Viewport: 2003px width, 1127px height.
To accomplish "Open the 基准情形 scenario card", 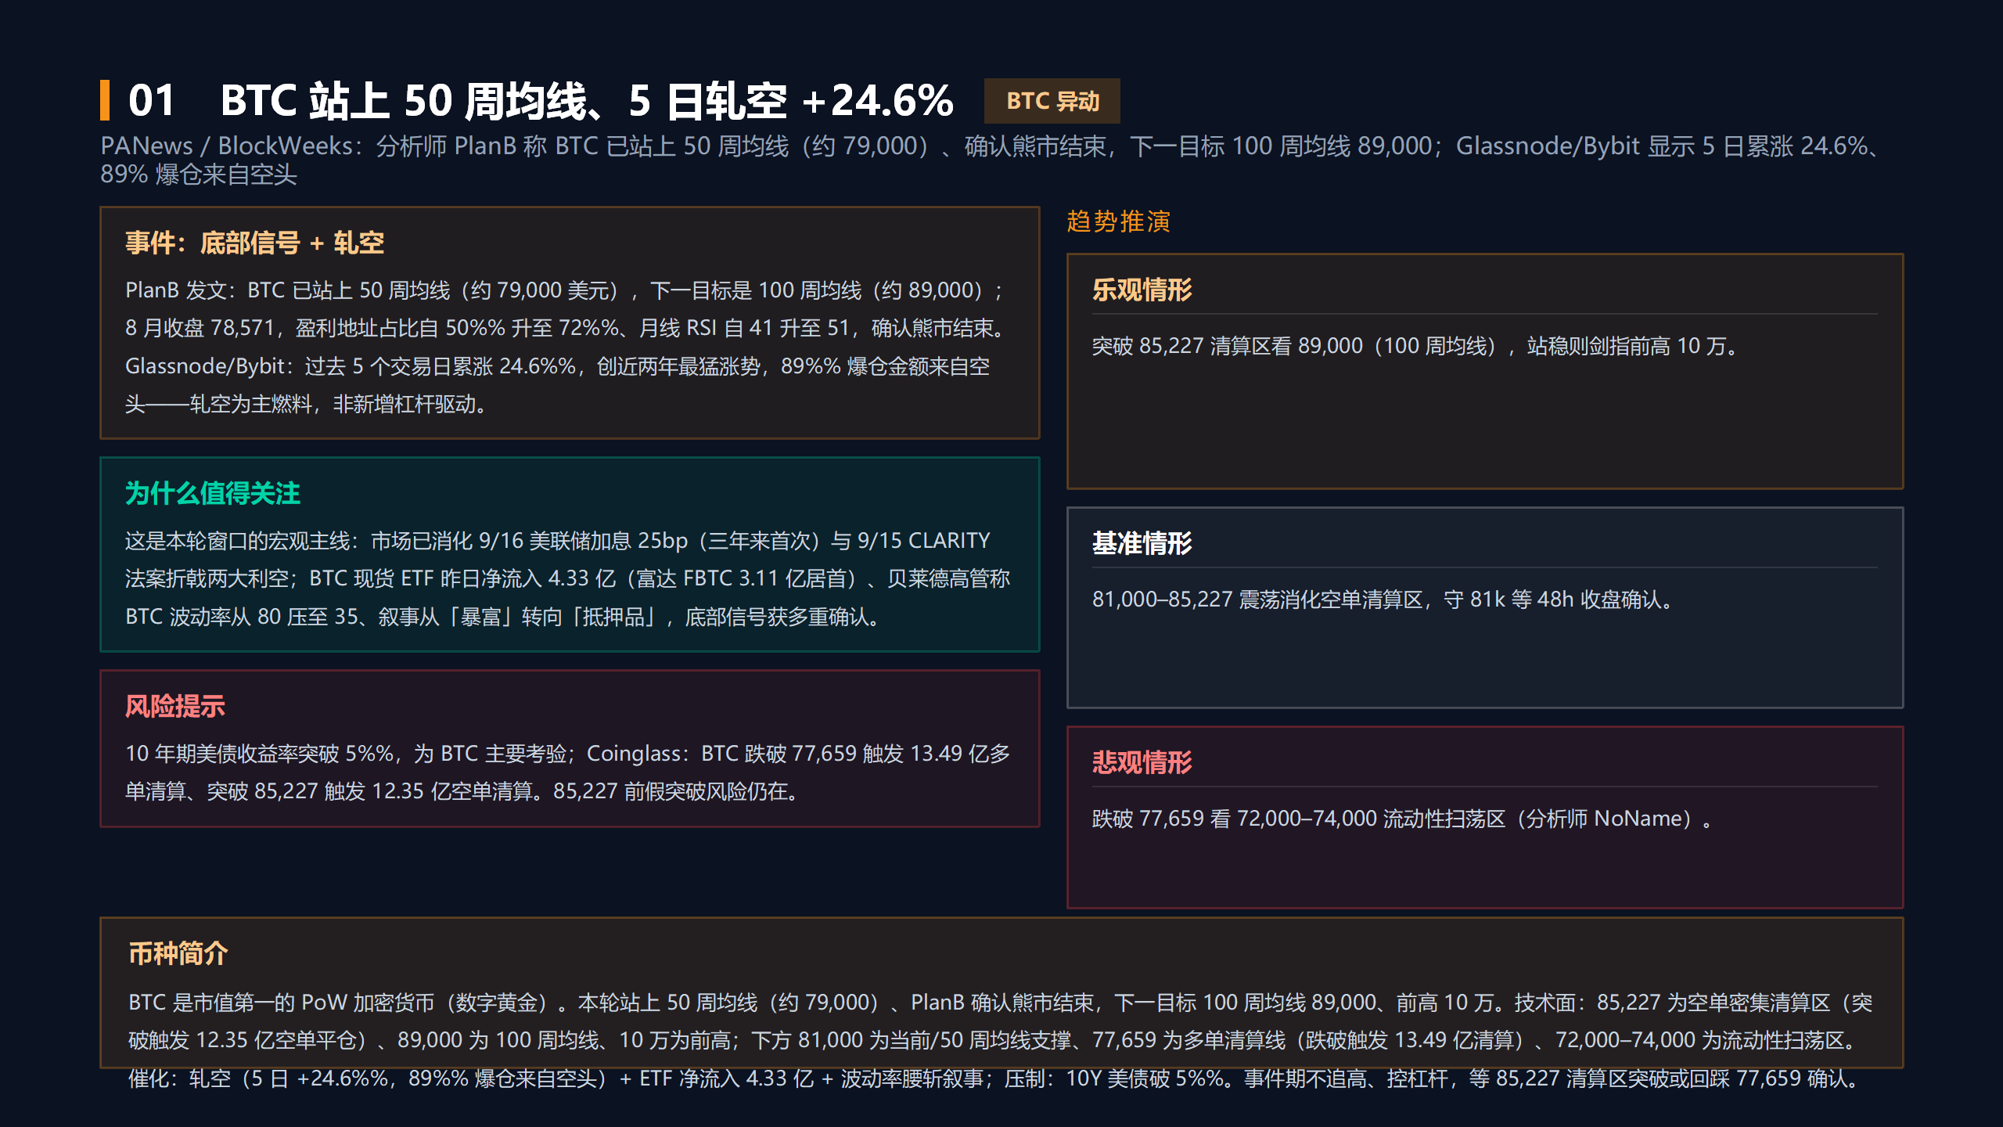I will (x=1485, y=607).
